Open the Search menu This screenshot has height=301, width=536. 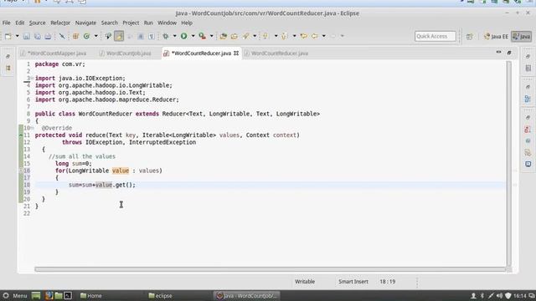pos(110,23)
